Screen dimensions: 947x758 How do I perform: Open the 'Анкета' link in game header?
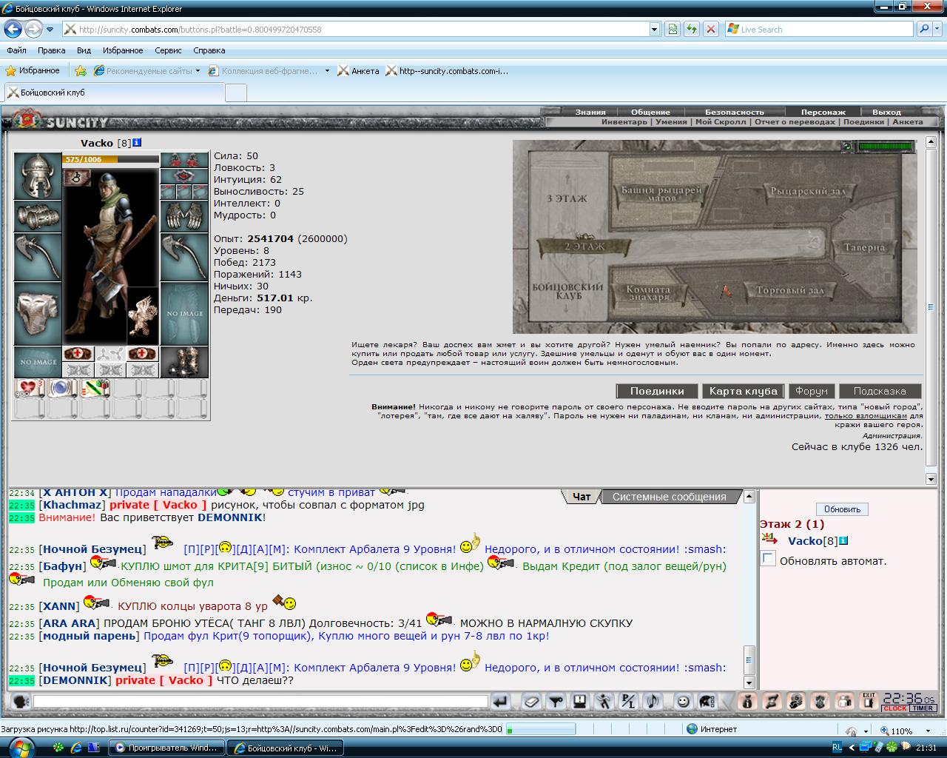pyautogui.click(x=907, y=122)
